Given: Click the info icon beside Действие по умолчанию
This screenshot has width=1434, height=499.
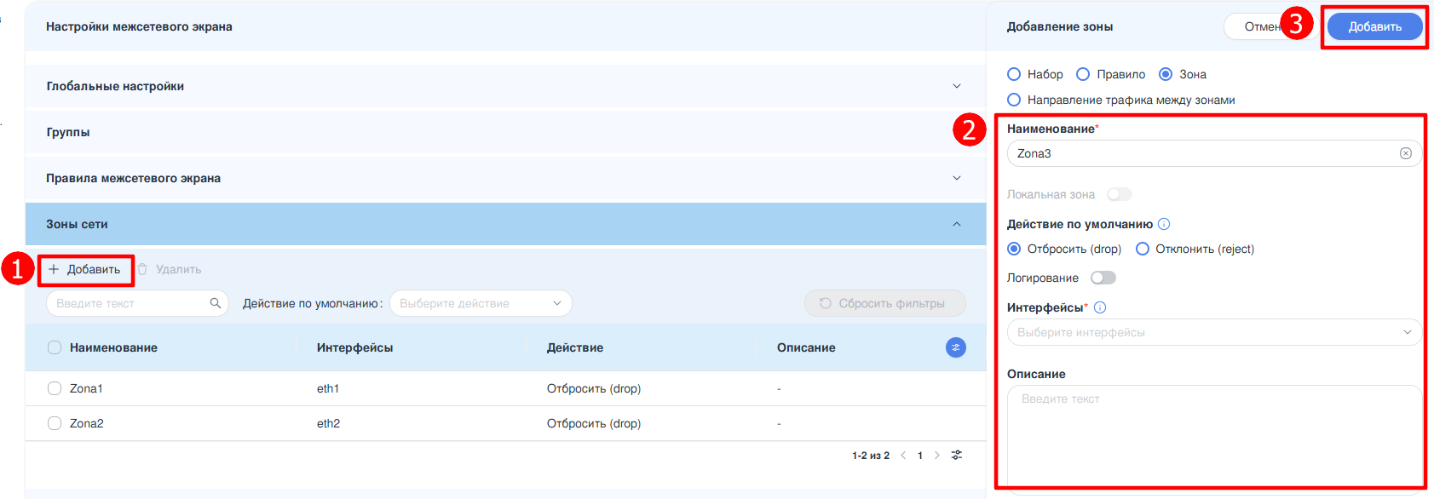Looking at the screenshot, I should click(x=1164, y=224).
